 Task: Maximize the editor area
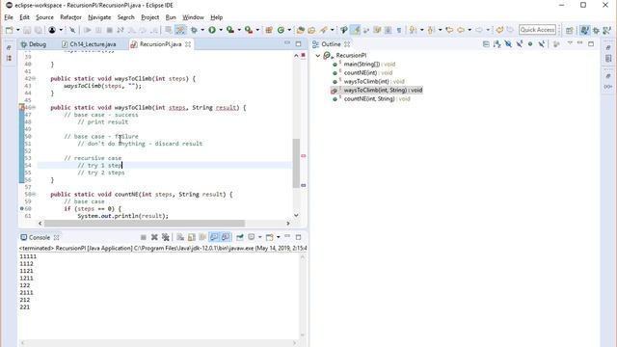point(298,43)
